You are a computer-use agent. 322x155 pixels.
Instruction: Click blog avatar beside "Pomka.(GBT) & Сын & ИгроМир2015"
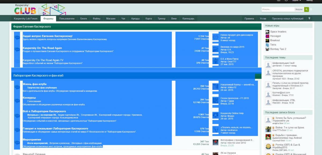tap(268, 146)
